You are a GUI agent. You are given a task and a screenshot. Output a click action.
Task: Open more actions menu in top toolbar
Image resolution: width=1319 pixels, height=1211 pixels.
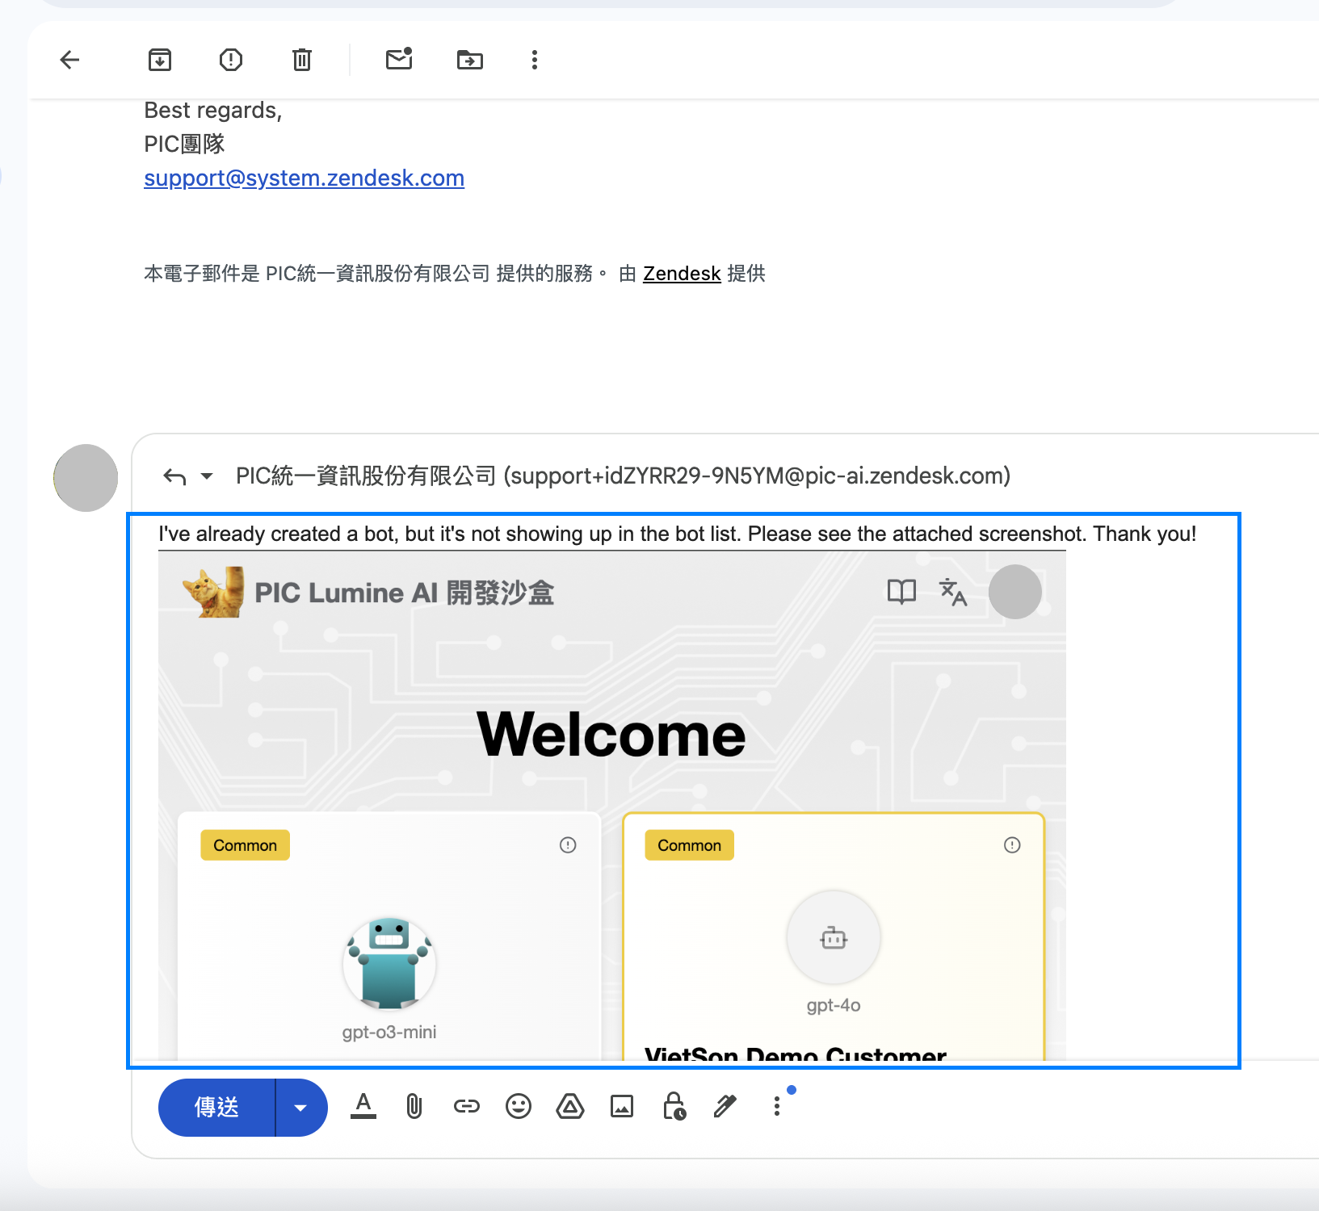(534, 60)
